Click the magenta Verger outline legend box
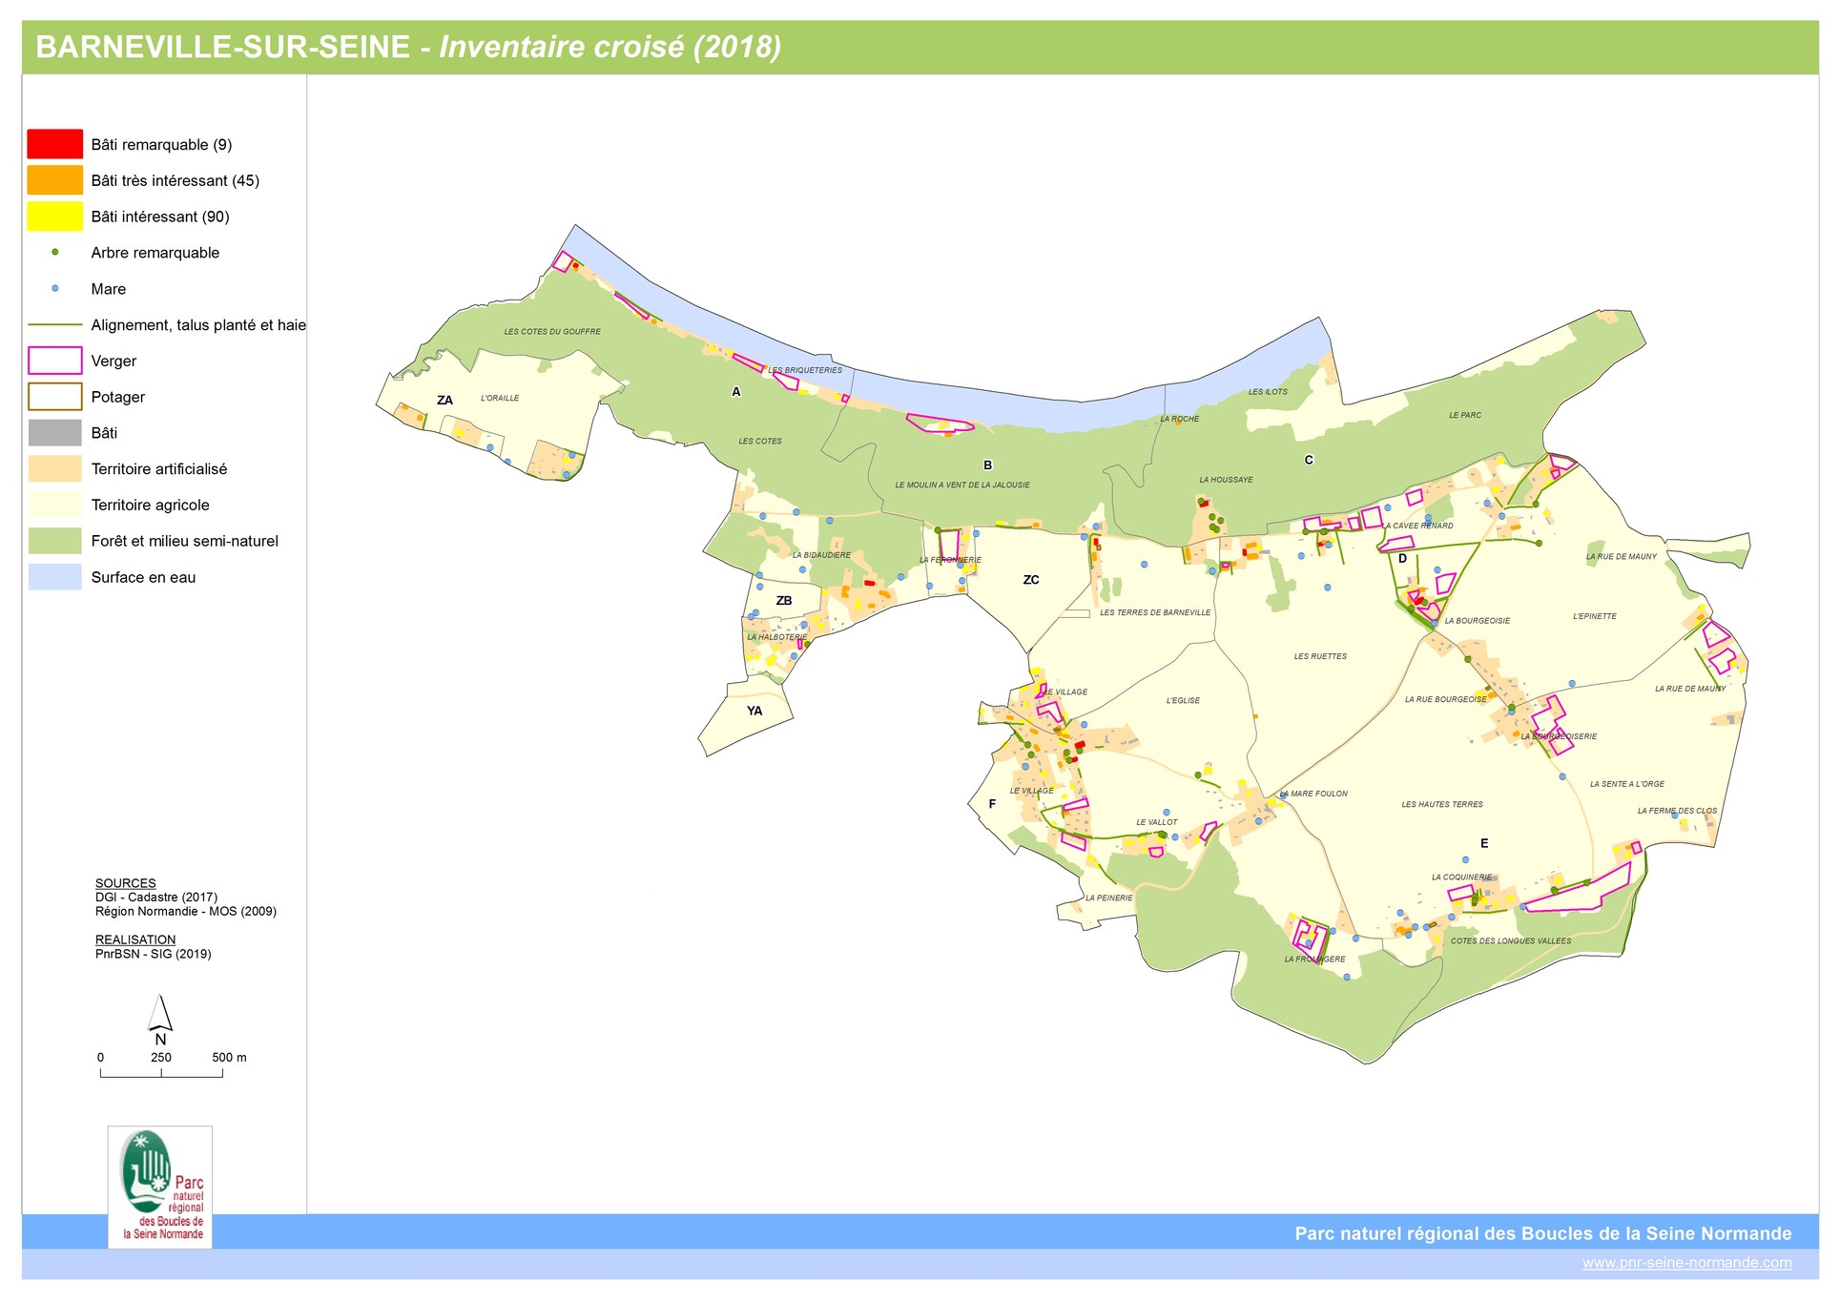 click(55, 361)
